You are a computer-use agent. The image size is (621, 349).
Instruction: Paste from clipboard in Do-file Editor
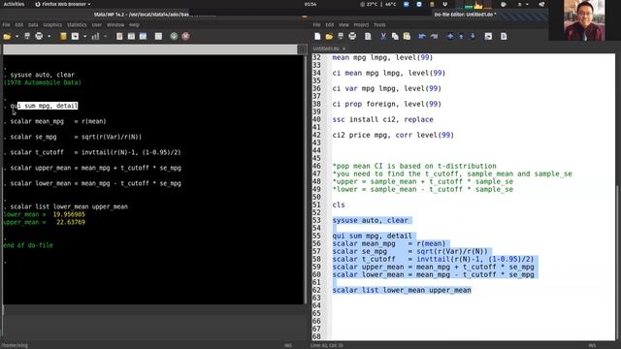[x=407, y=37]
